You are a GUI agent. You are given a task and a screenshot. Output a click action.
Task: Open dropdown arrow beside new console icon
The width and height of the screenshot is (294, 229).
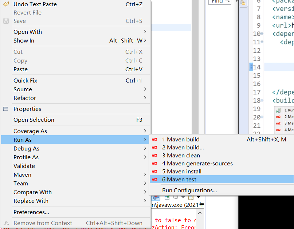199,197
